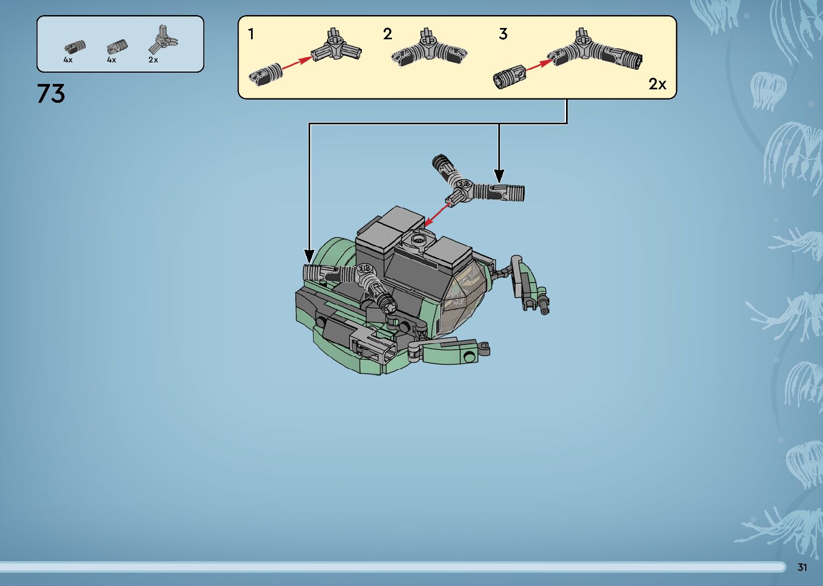Click the black arrowhead pointing at the floating rotor
Image resolution: width=823 pixels, height=586 pixels.
click(x=499, y=175)
